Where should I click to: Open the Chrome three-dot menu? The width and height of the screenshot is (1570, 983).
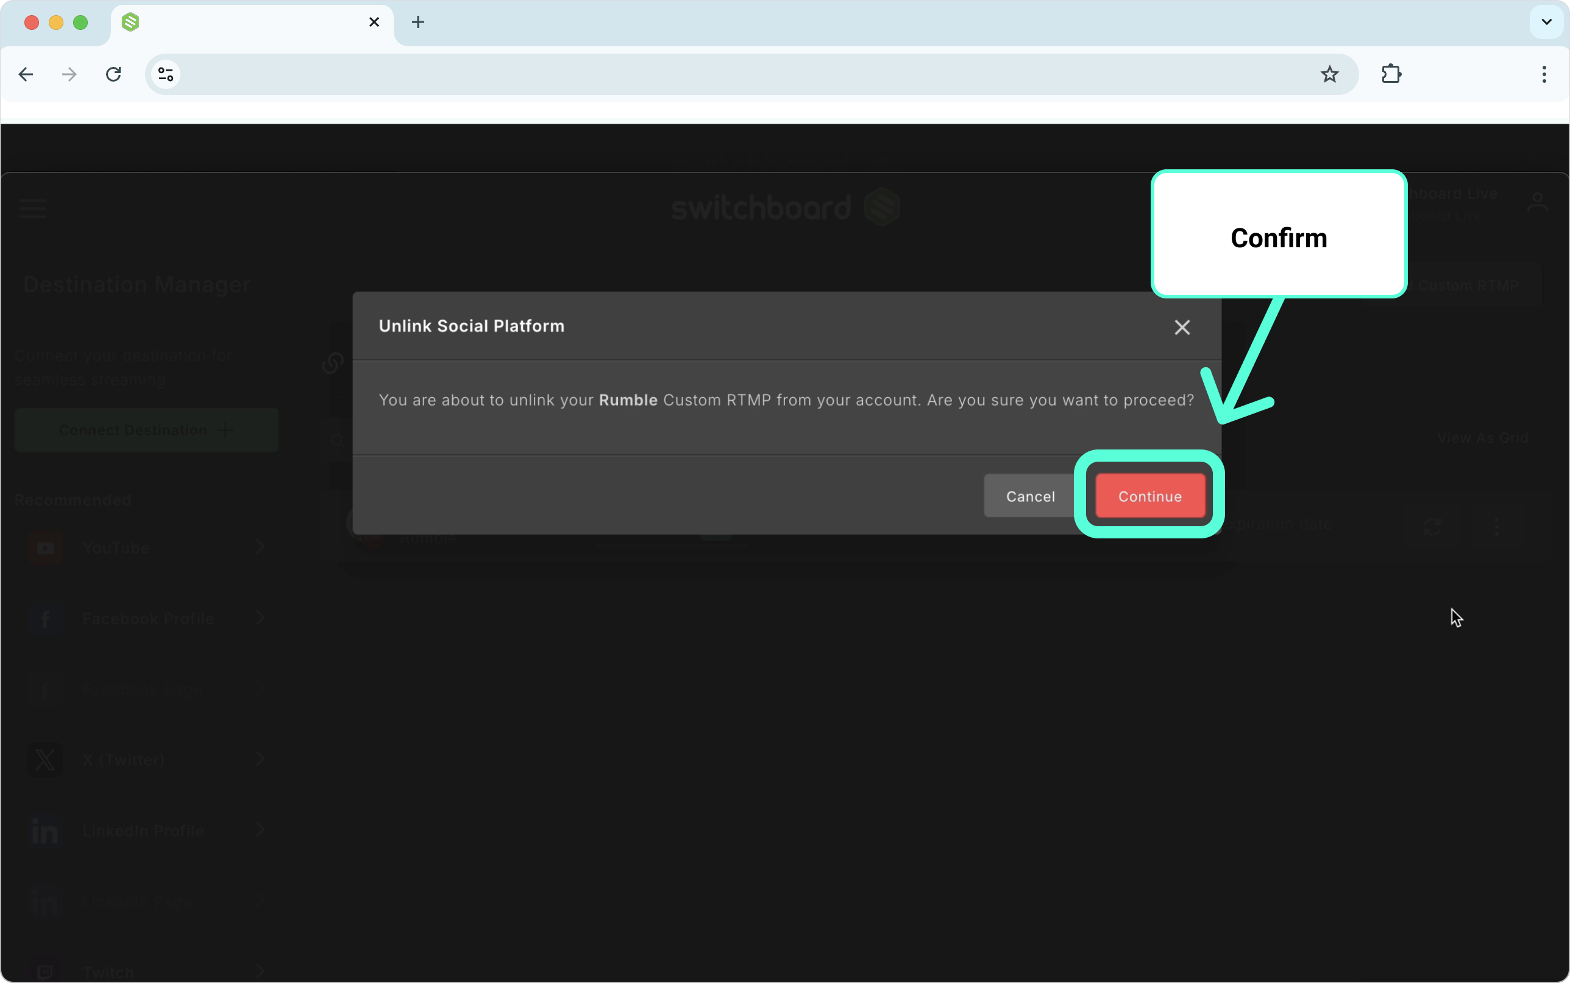pos(1543,75)
